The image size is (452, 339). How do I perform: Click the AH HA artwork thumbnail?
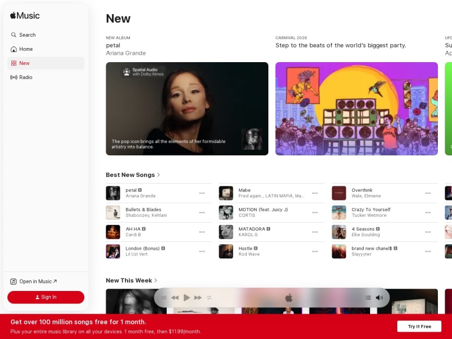[113, 232]
